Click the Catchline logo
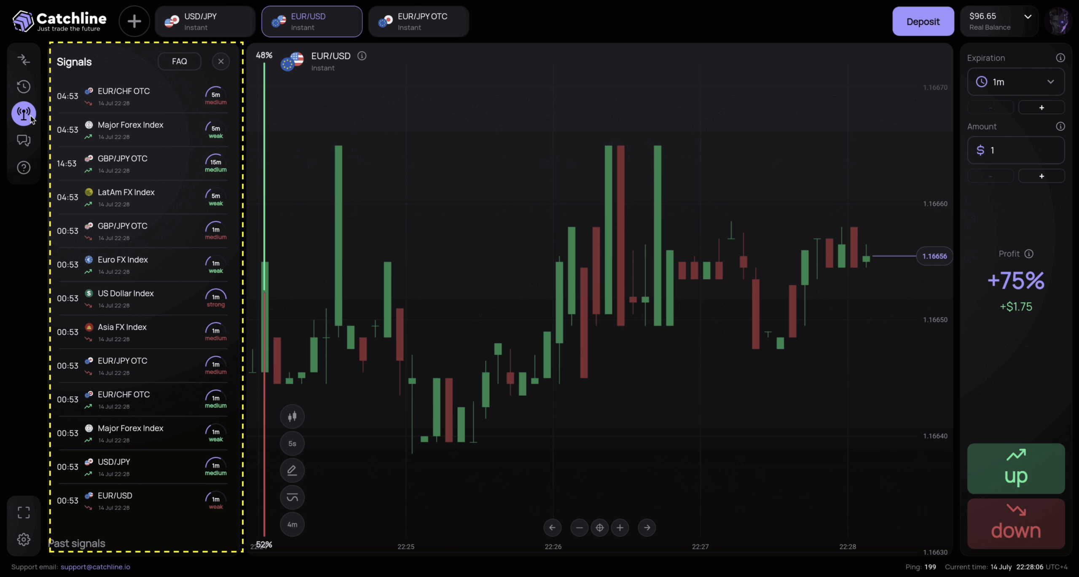Screen dimensions: 1079x577 coord(59,21)
